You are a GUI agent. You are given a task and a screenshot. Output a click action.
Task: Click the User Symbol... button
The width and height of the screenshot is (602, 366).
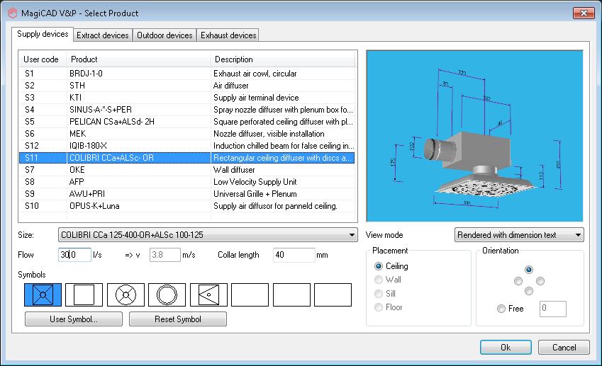74,319
